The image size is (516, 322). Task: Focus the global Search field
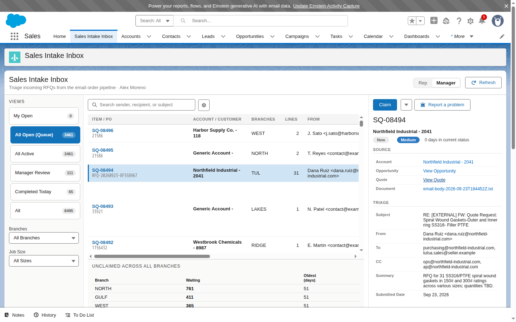tap(261, 21)
